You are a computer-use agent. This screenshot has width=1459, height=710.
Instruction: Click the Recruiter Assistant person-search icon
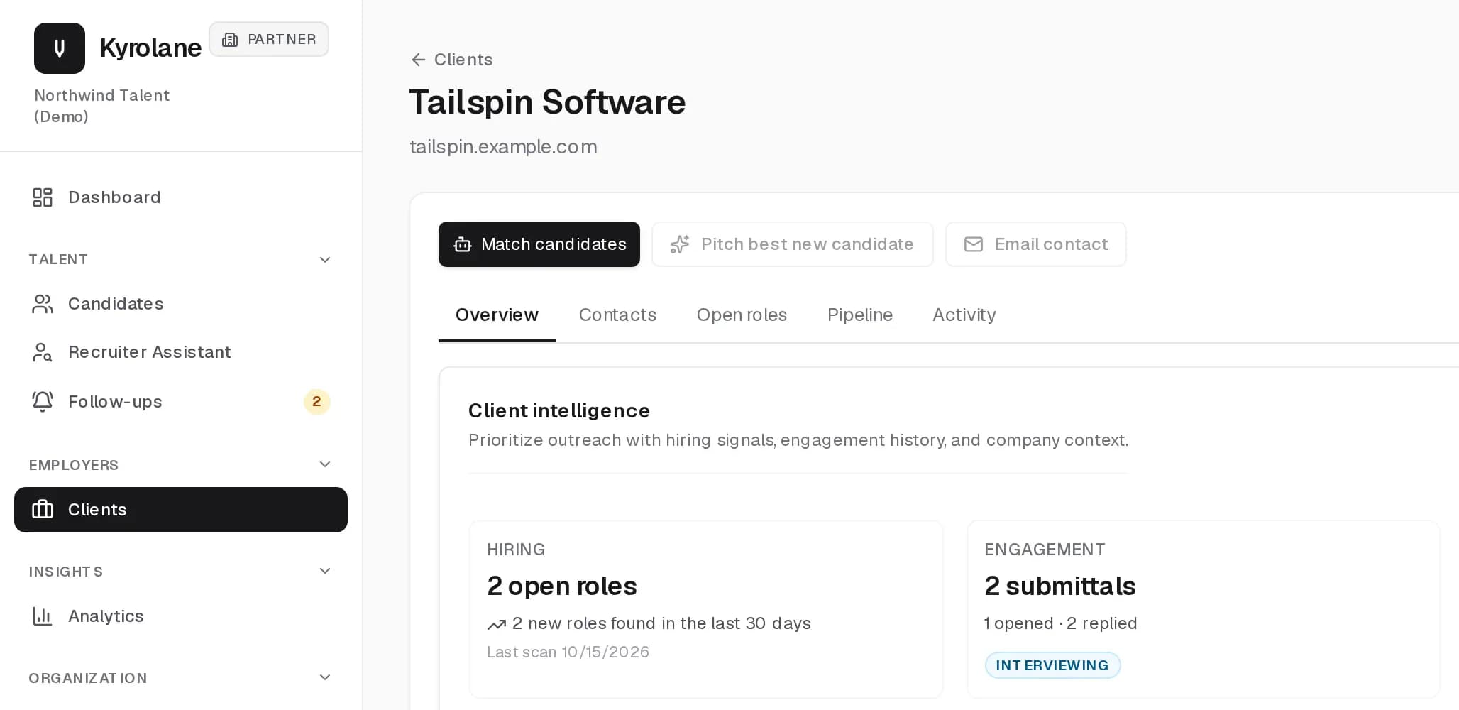pyautogui.click(x=43, y=352)
